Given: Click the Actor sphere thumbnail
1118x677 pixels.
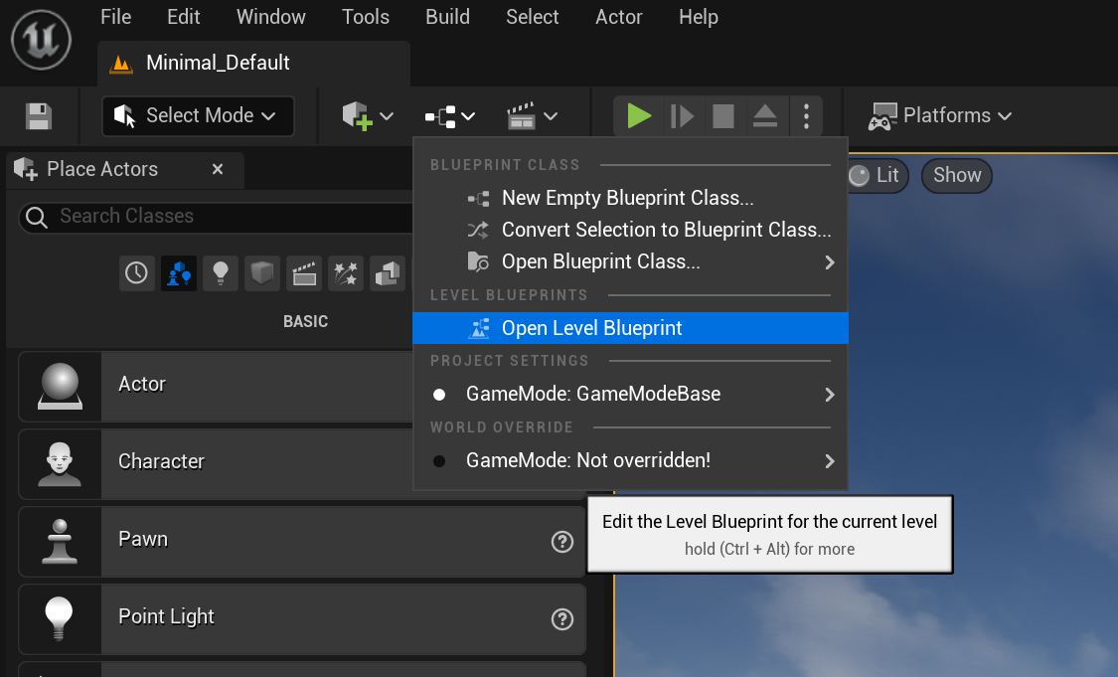Looking at the screenshot, I should 60,386.
